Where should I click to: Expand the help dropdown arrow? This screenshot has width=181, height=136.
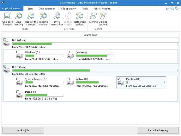(x=179, y=8)
